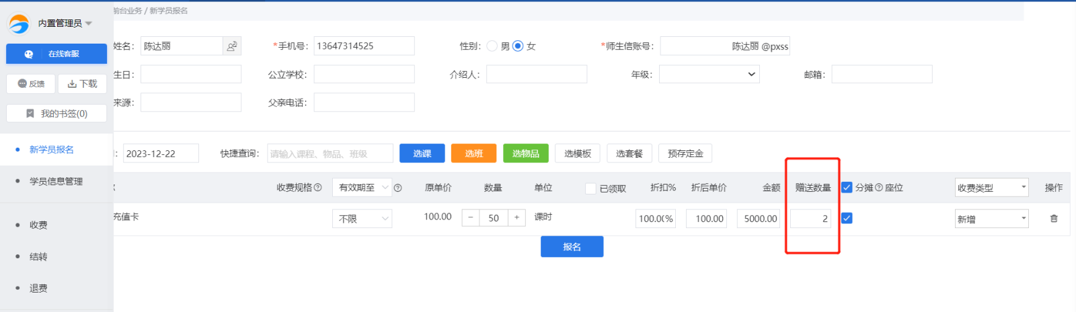The image size is (1076, 312).
Task: Click the 充值卡 item name
Action: (x=126, y=217)
